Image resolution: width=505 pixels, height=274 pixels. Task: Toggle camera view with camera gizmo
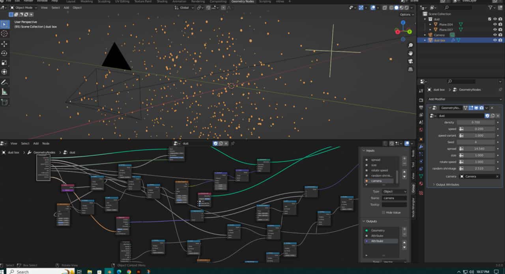[x=410, y=61]
